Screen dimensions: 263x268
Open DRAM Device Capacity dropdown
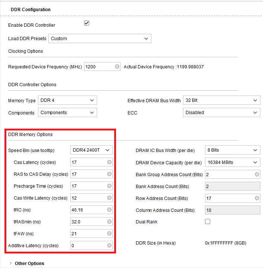coord(232,162)
